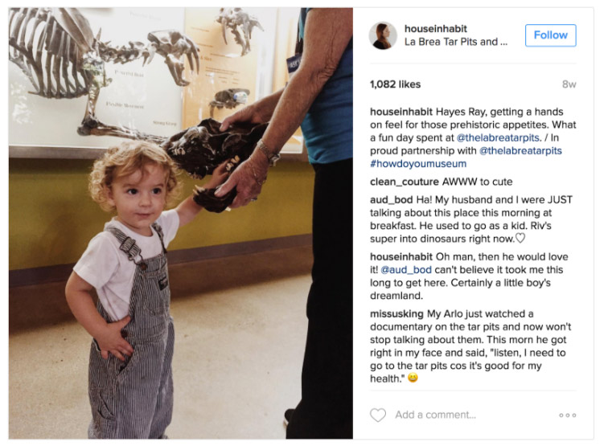Click the laughing emoji in missusking comment
The width and height of the screenshot is (608, 446).
coord(413,378)
